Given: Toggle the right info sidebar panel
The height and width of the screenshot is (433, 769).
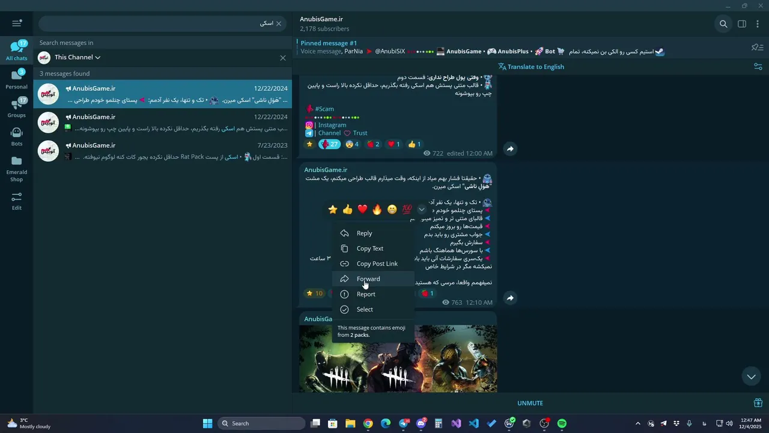Looking at the screenshot, I should (x=742, y=24).
